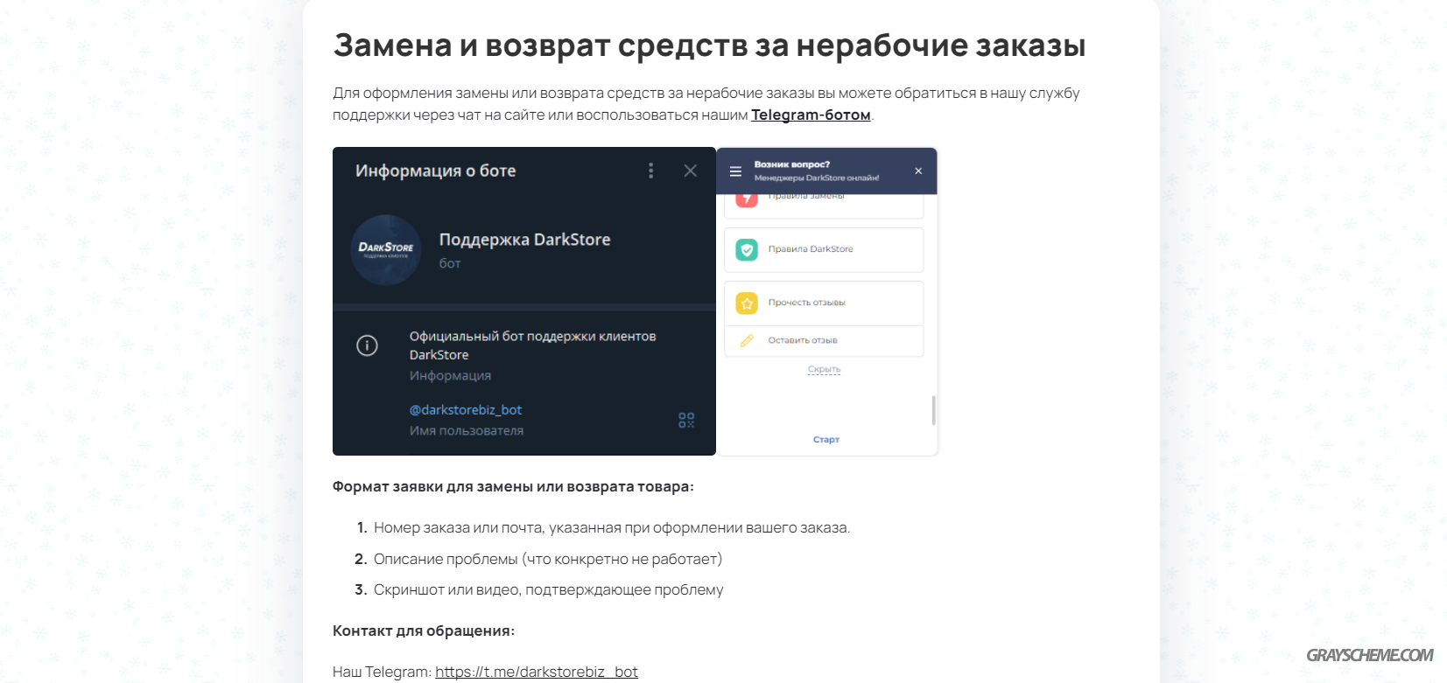Click the text Поддержка DarkStore
1447x683 pixels.
(x=524, y=240)
